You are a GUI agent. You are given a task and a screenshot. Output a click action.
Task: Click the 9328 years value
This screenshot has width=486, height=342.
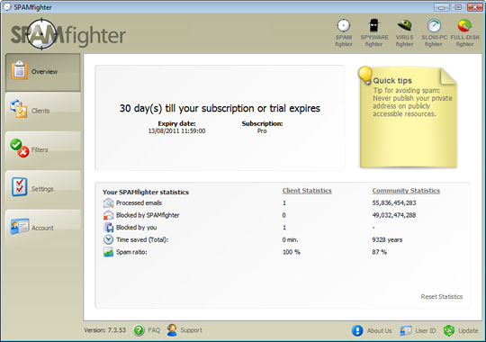(387, 239)
